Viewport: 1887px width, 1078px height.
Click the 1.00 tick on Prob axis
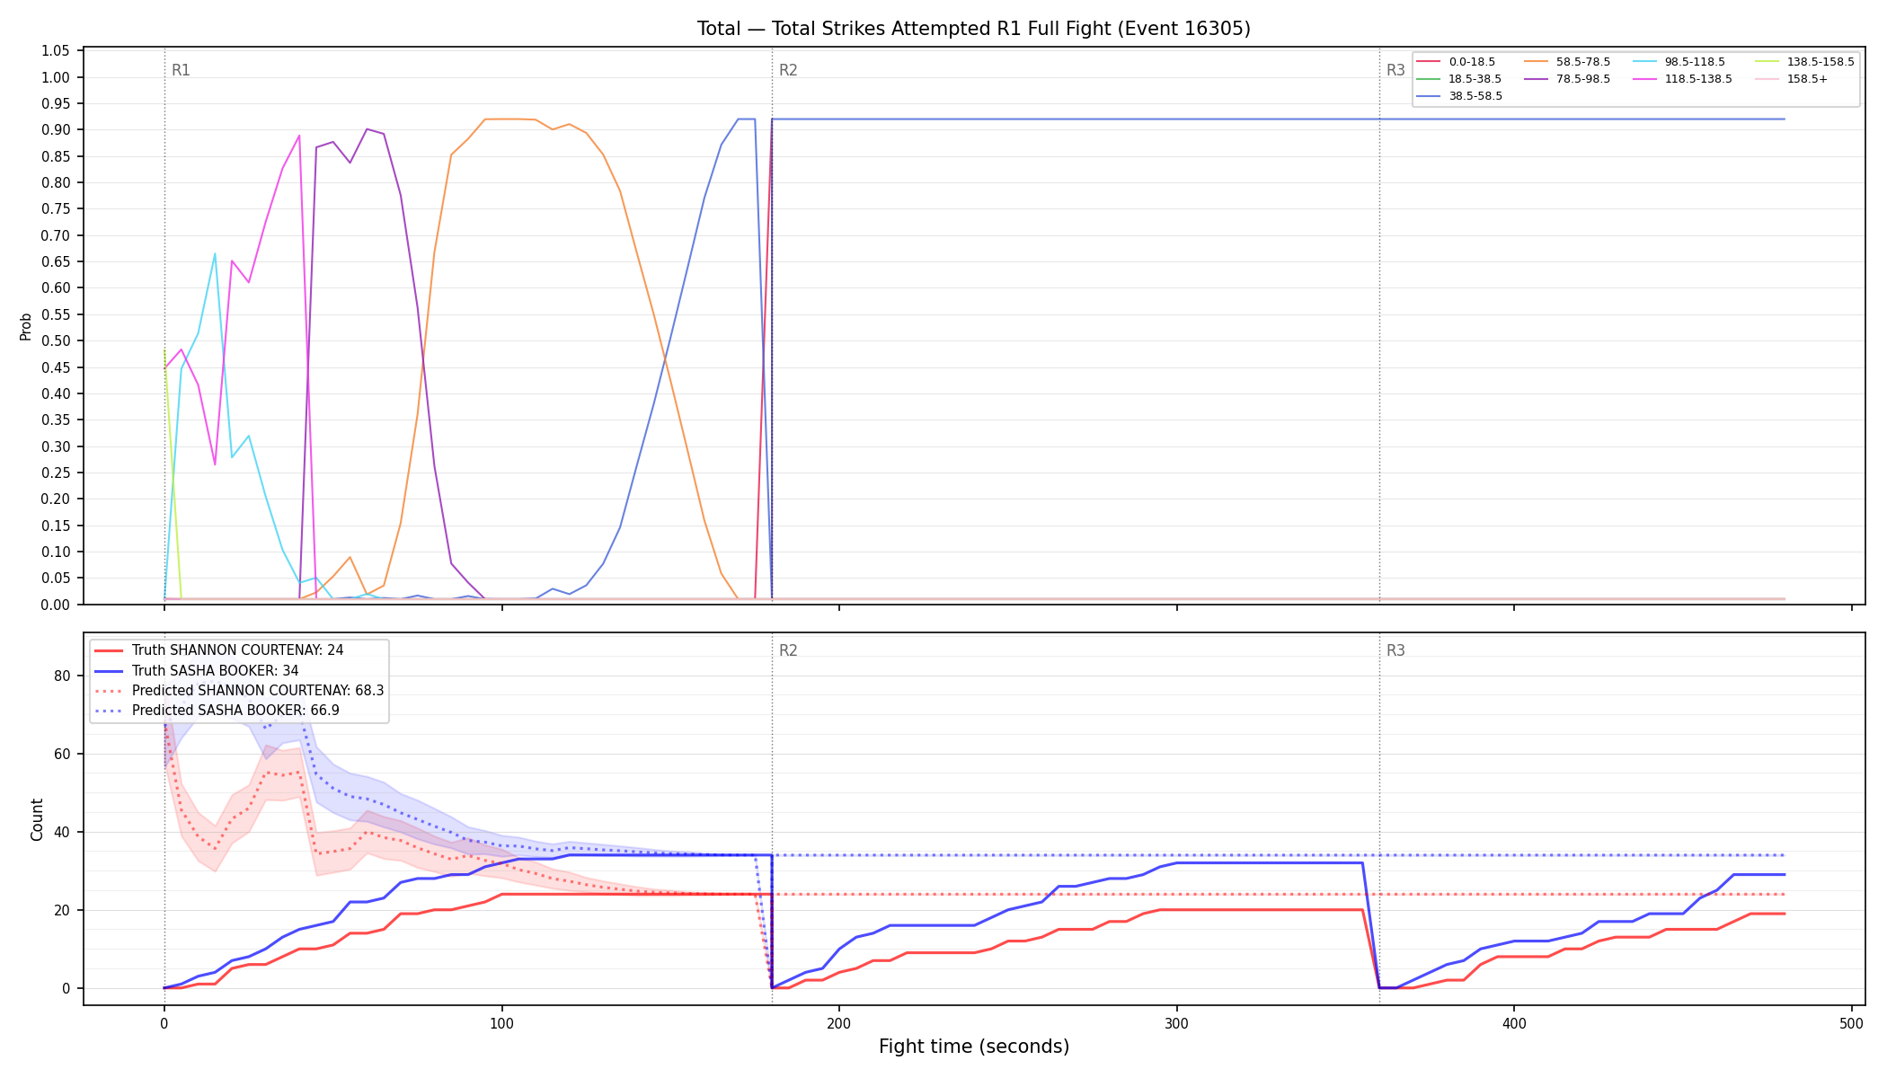[56, 77]
